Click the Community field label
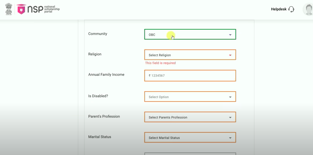 [x=98, y=34]
